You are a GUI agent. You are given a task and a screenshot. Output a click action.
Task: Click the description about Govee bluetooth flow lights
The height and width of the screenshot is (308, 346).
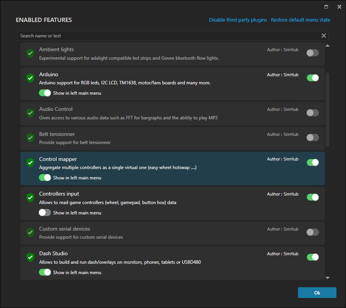[129, 58]
